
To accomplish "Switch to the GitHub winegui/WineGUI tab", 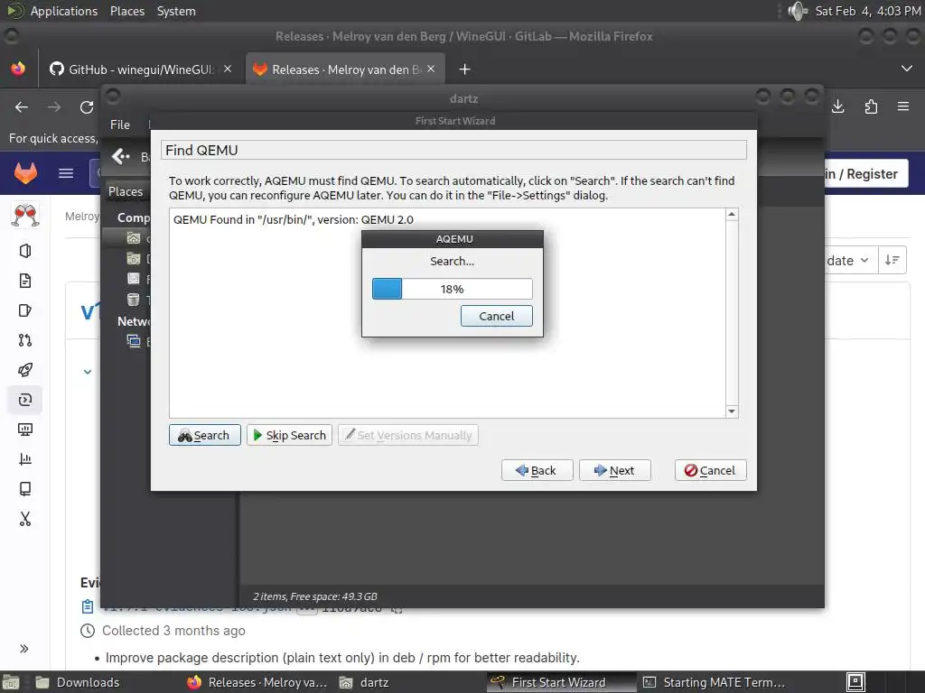I will click(x=140, y=69).
